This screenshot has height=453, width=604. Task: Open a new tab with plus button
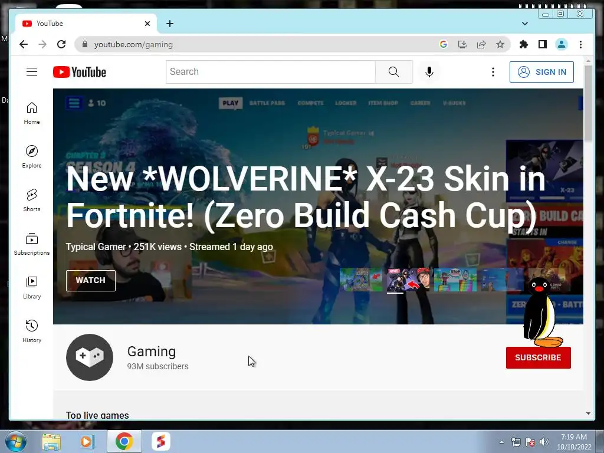point(170,24)
